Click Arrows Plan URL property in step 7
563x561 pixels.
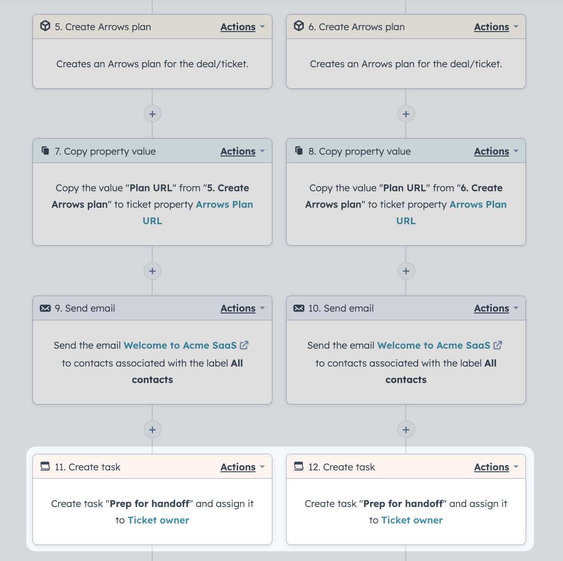point(198,212)
